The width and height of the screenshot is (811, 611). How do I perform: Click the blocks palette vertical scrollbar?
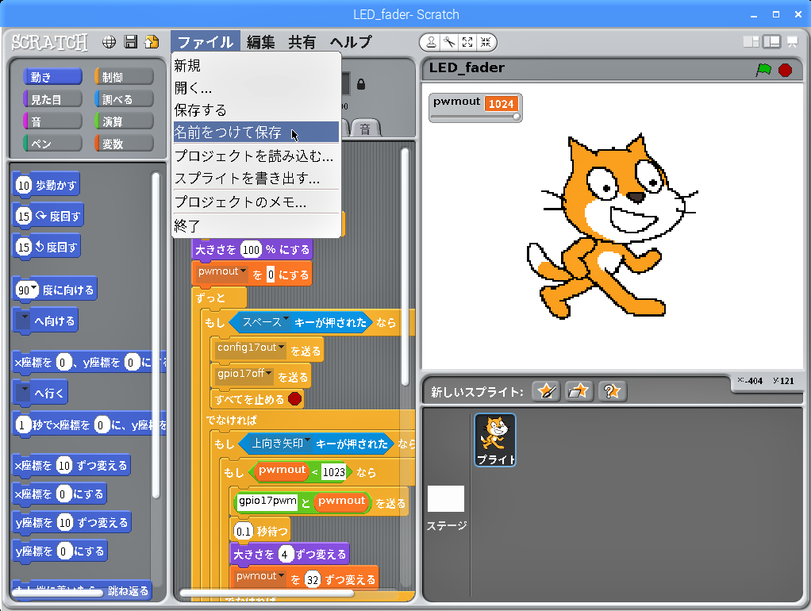[x=156, y=335]
